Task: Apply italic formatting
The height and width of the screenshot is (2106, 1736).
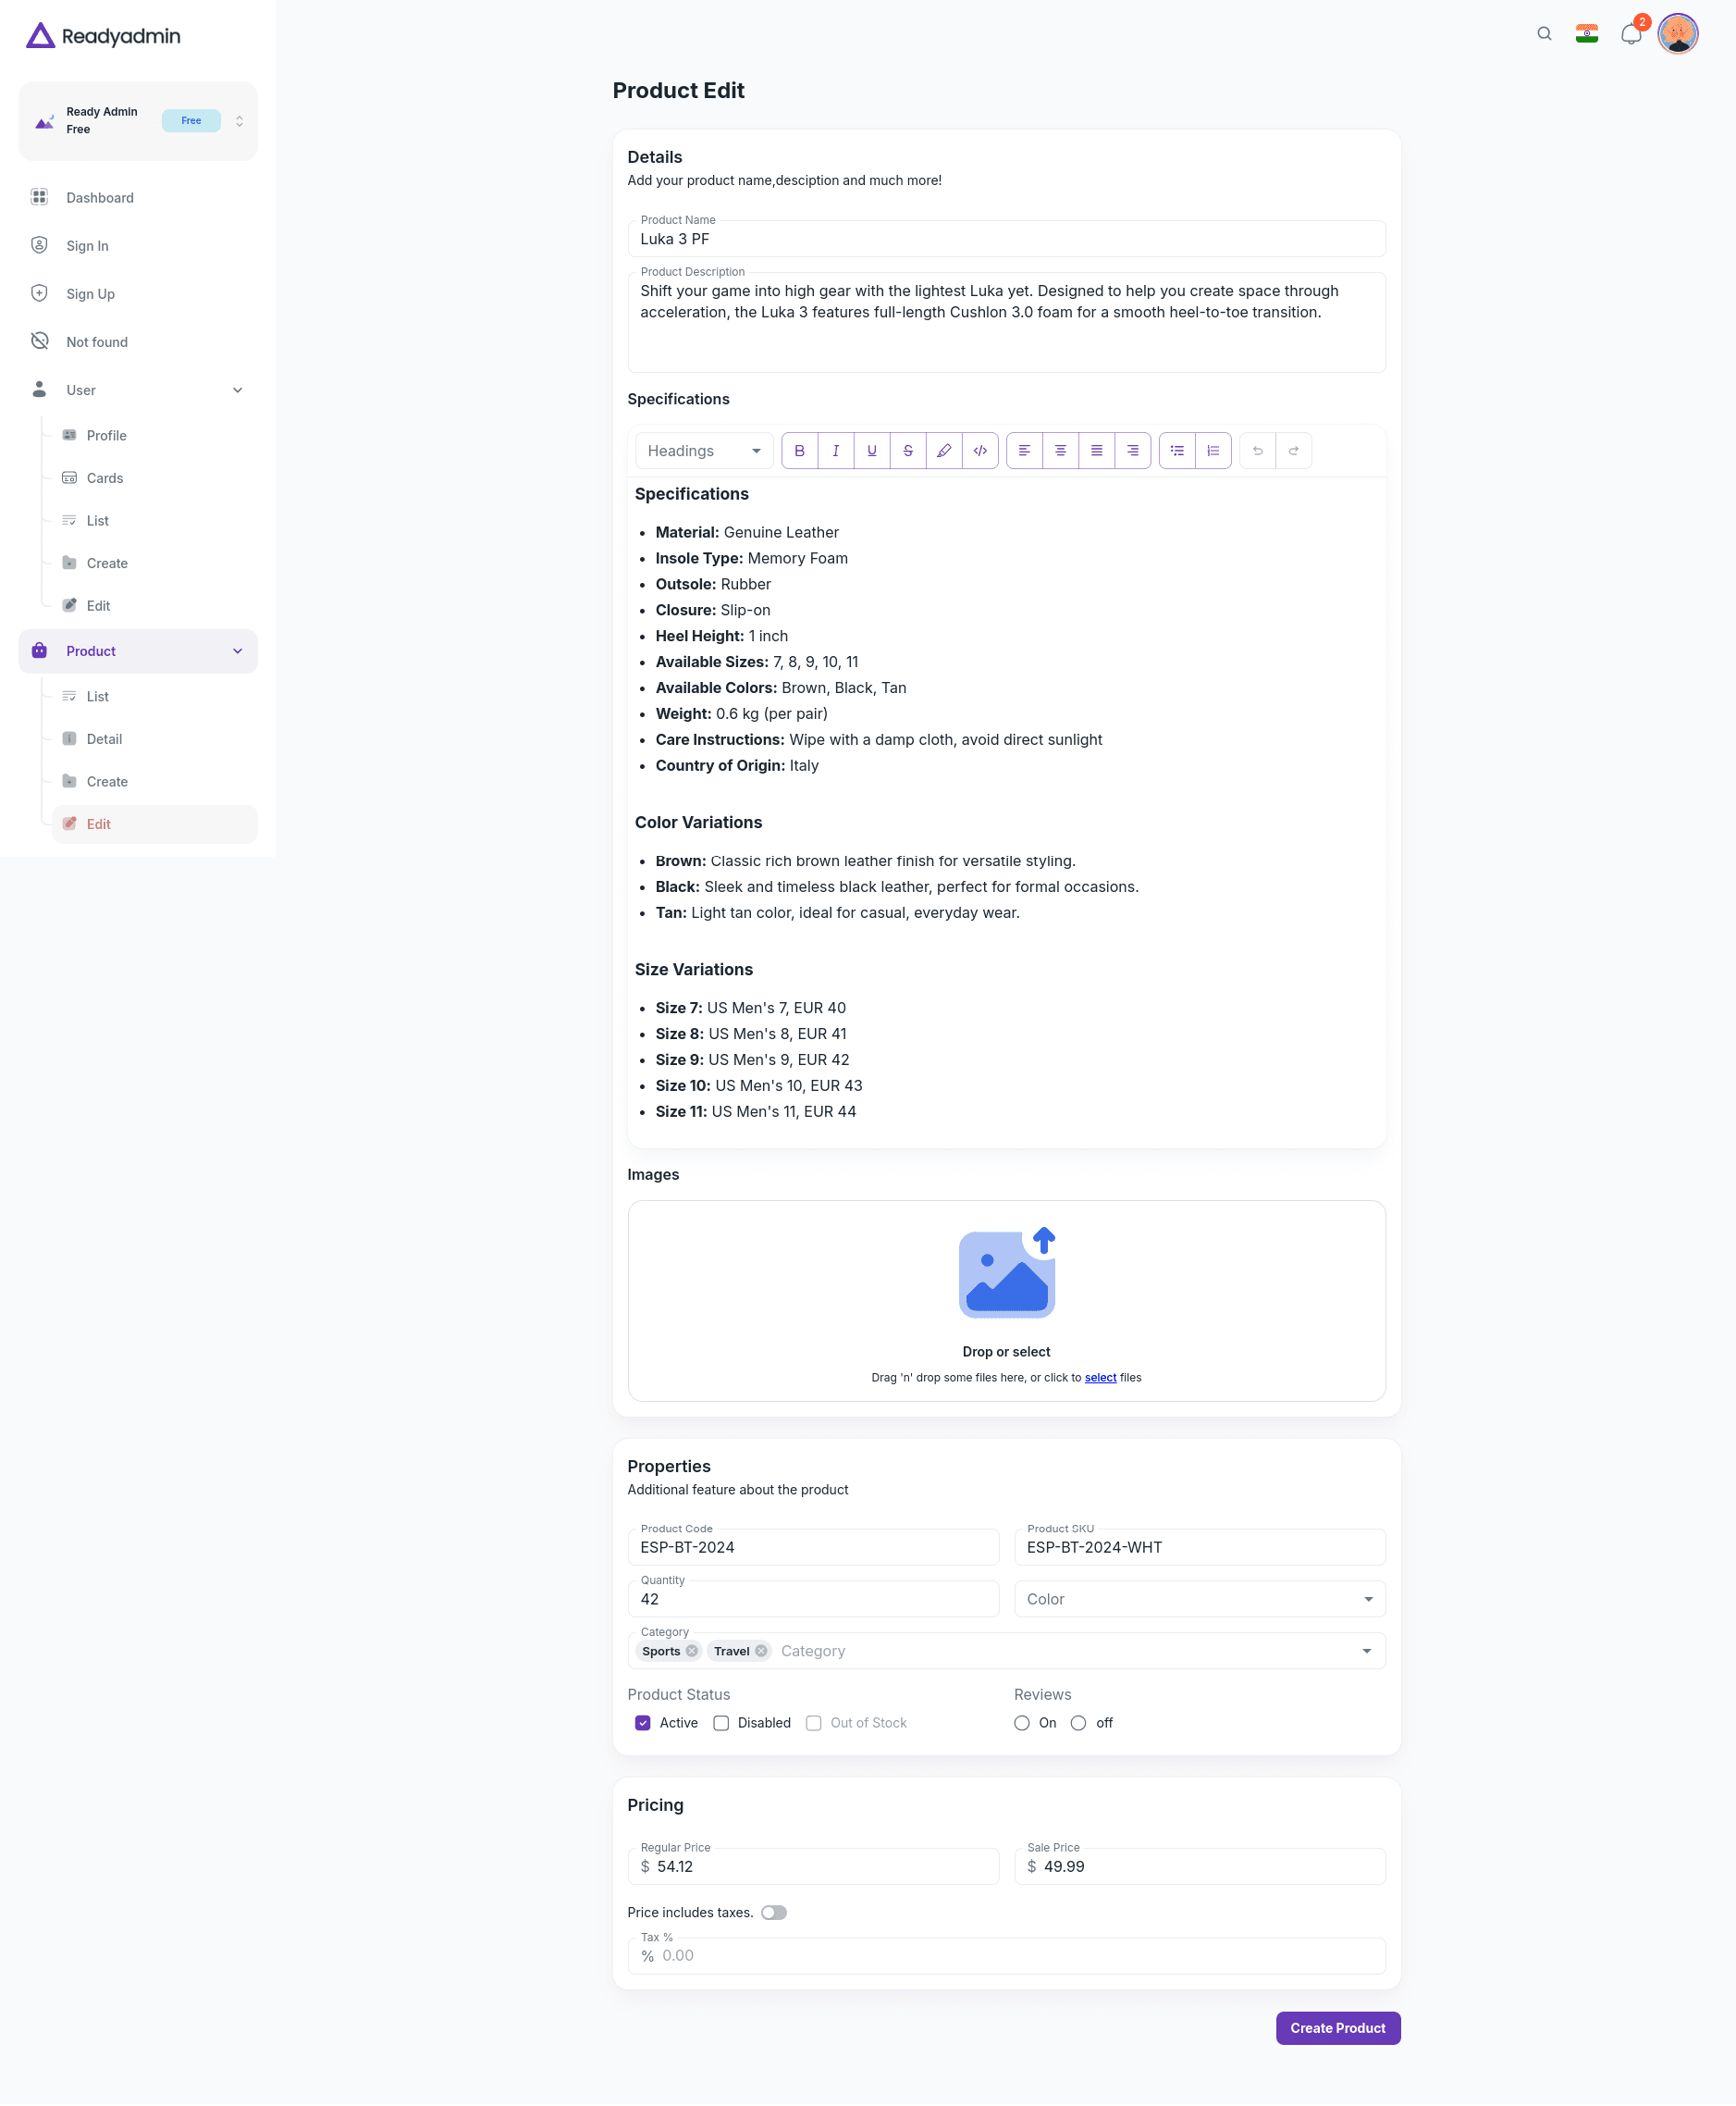Action: tap(835, 451)
